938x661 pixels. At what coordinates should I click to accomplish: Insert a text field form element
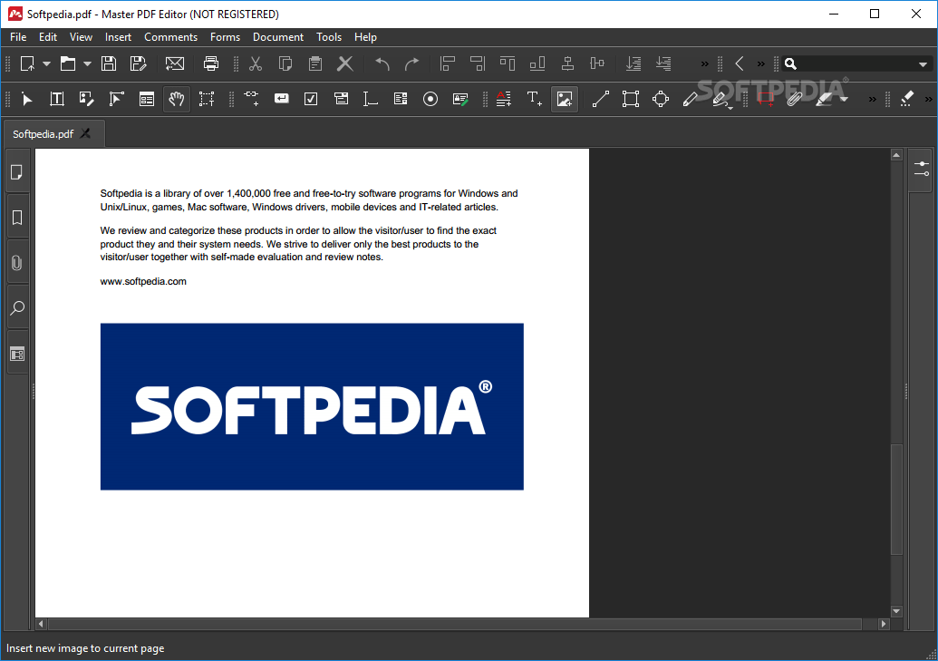pyautogui.click(x=371, y=99)
